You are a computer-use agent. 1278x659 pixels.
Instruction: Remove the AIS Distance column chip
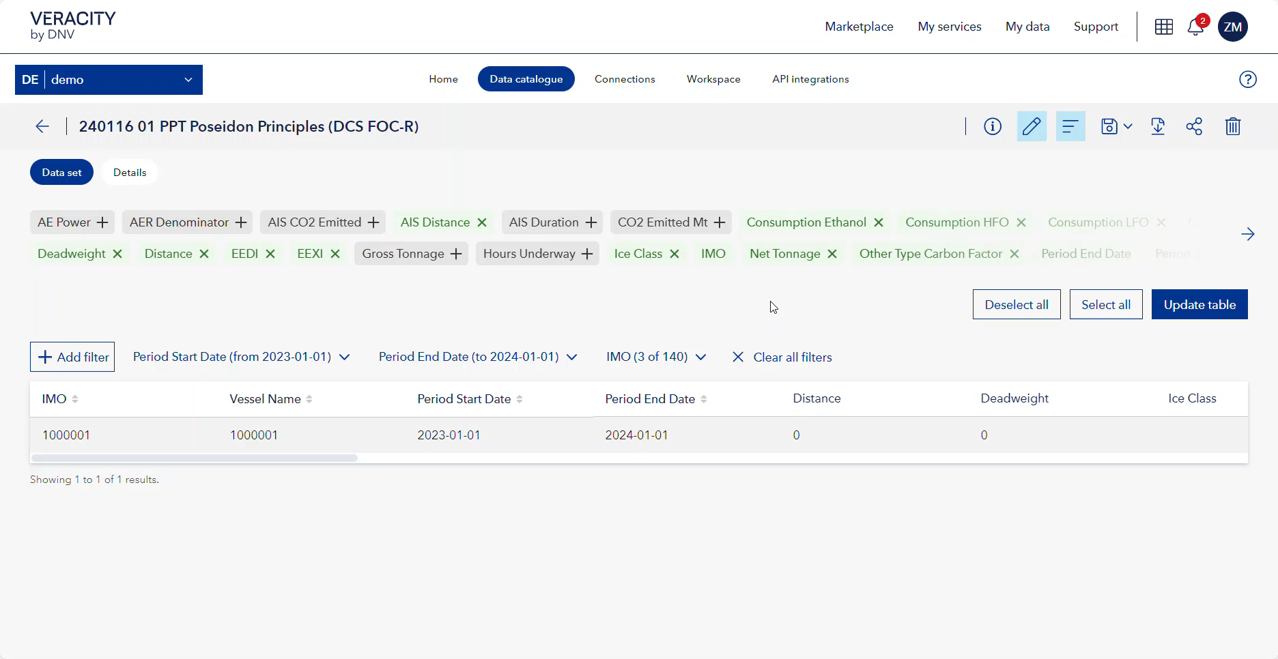point(482,222)
